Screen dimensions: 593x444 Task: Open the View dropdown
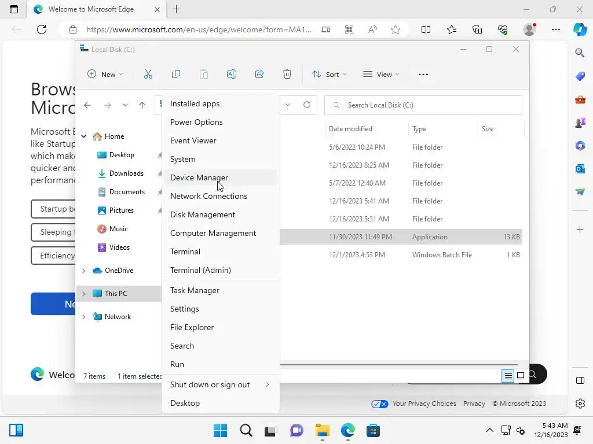pyautogui.click(x=381, y=75)
